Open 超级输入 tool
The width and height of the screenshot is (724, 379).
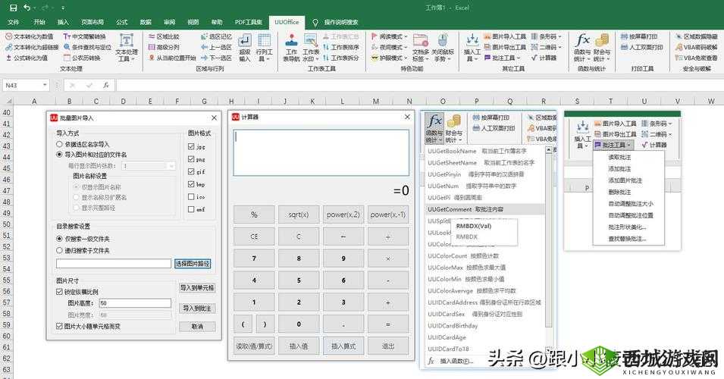pyautogui.click(x=244, y=48)
